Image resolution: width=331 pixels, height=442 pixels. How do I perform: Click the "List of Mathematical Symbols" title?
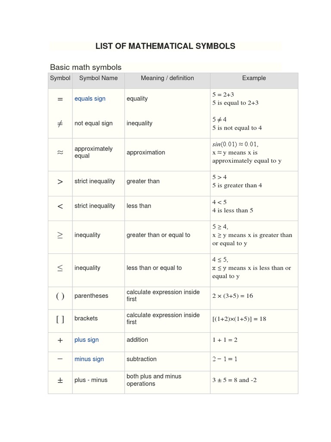point(165,46)
